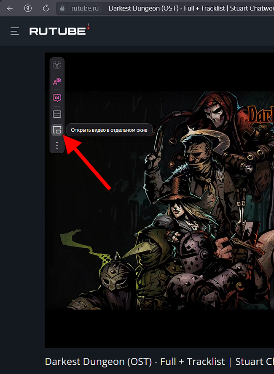Reload the current page
The image size is (274, 374).
tap(46, 8)
